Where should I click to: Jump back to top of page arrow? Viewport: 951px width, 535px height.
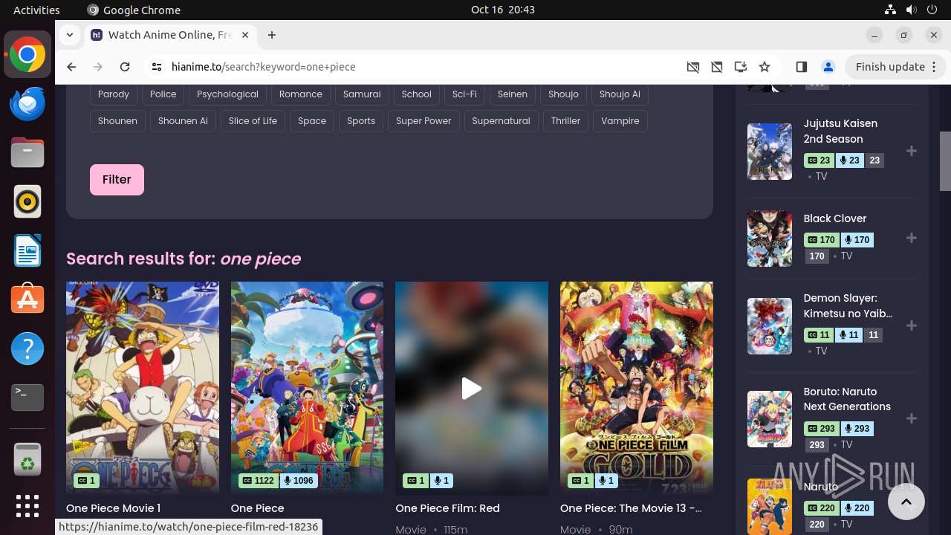pos(906,502)
